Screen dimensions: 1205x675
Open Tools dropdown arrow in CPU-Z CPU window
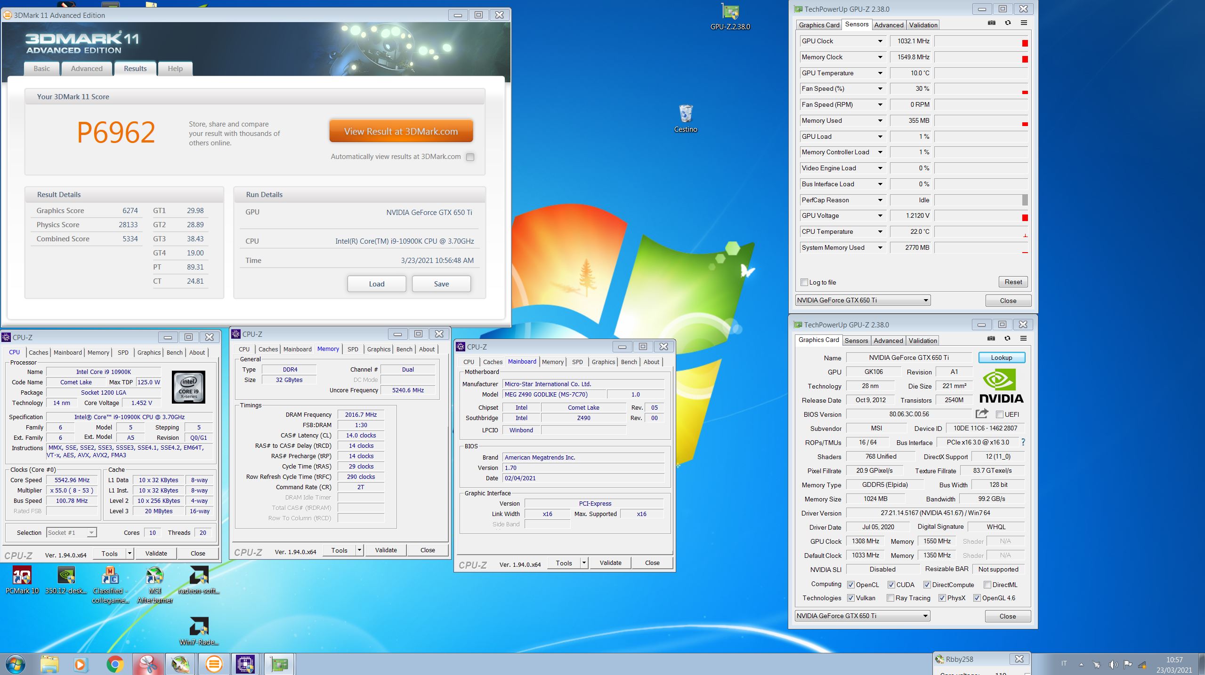pos(129,554)
